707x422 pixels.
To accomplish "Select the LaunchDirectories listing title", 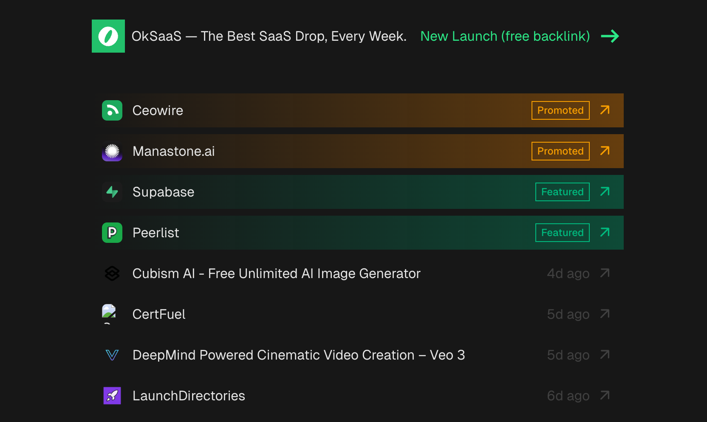I will tap(189, 396).
